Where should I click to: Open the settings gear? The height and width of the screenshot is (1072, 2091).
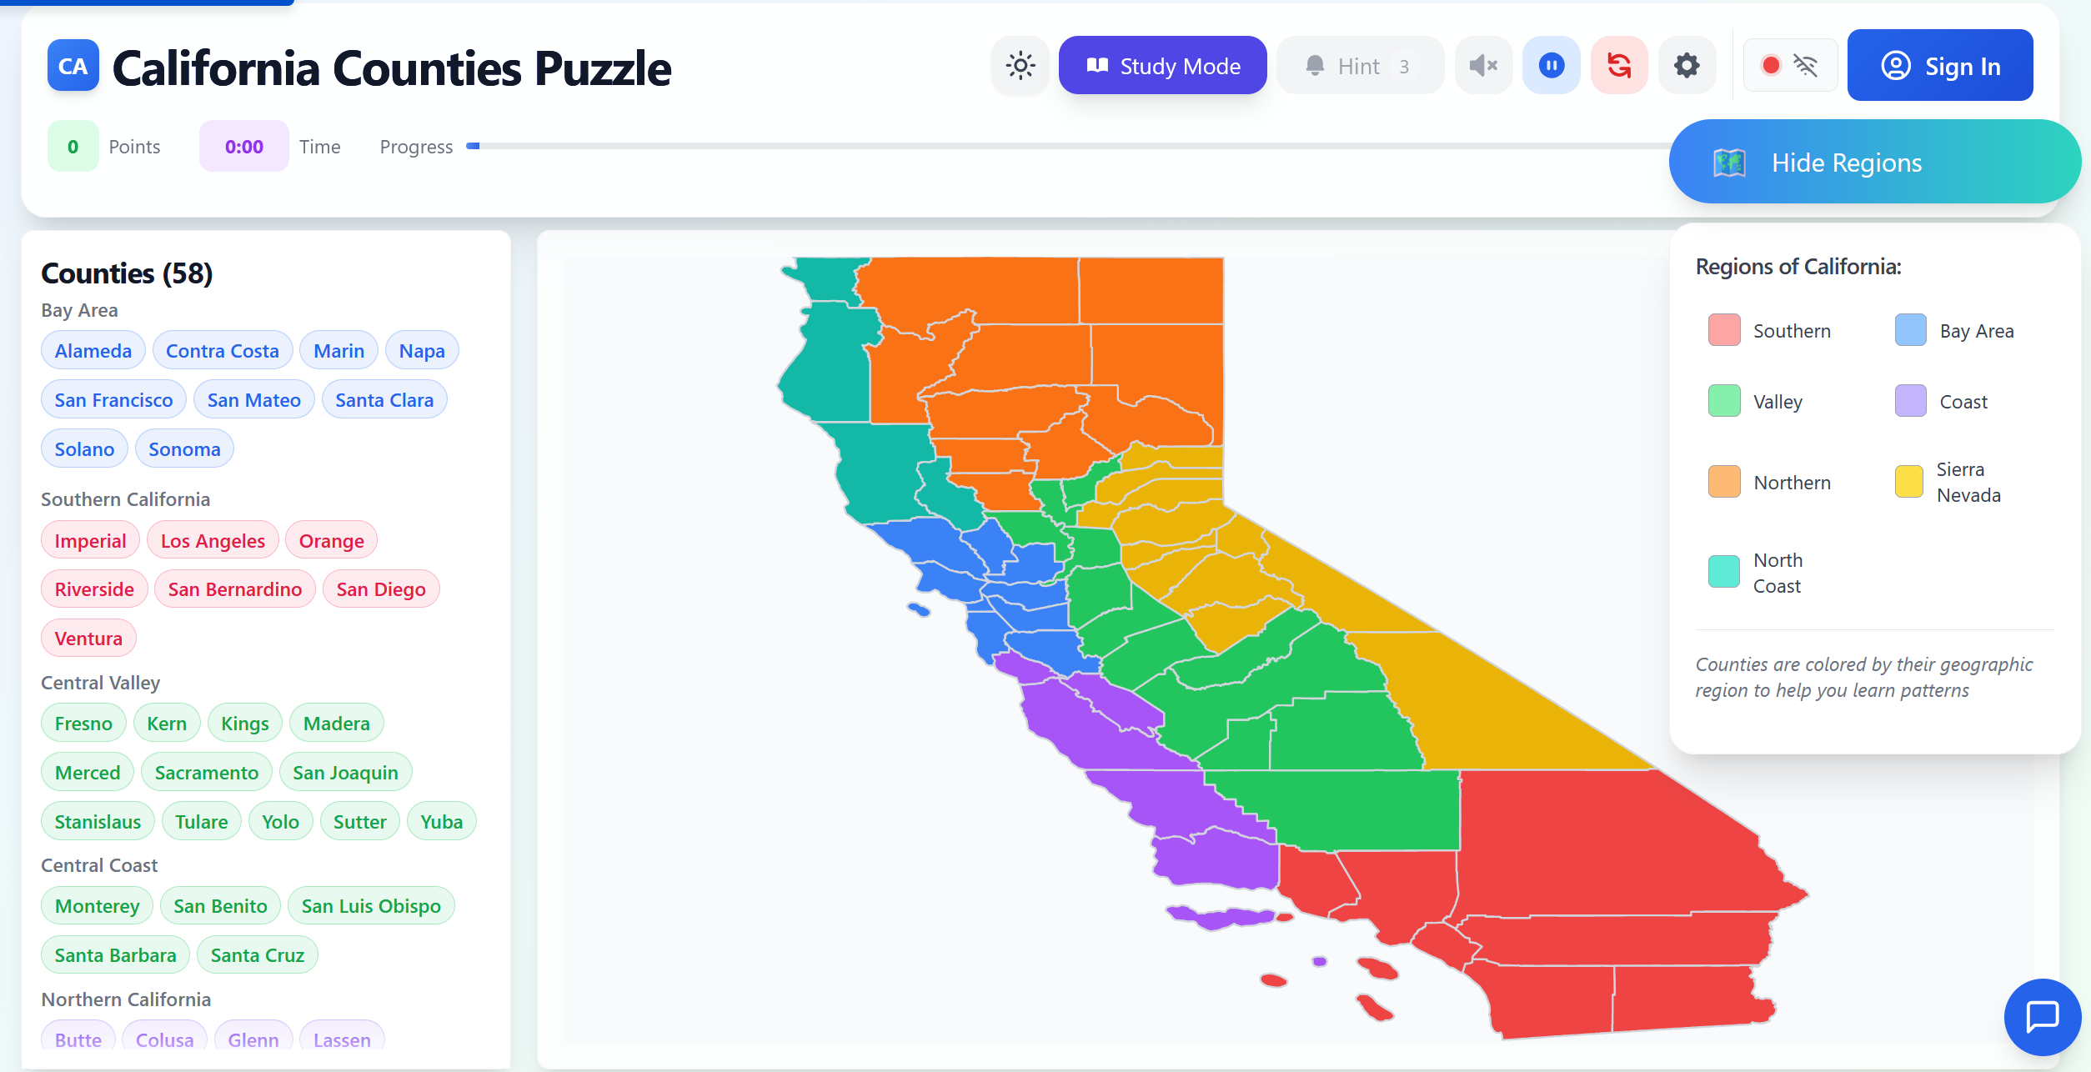[1687, 65]
